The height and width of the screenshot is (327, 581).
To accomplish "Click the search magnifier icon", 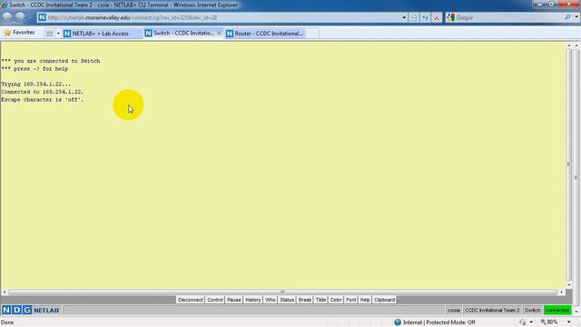I will click(x=567, y=17).
